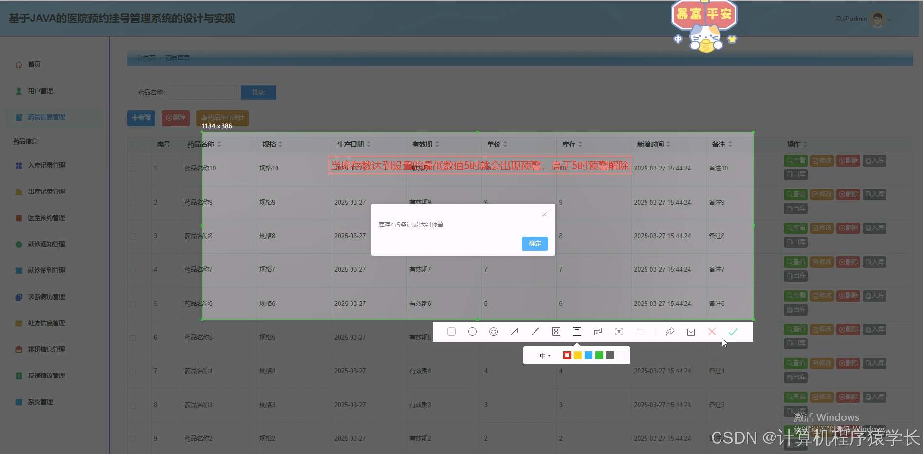923x454 pixels.
Task: Click the 出库记录管理 sidebar icon
Action: point(18,192)
